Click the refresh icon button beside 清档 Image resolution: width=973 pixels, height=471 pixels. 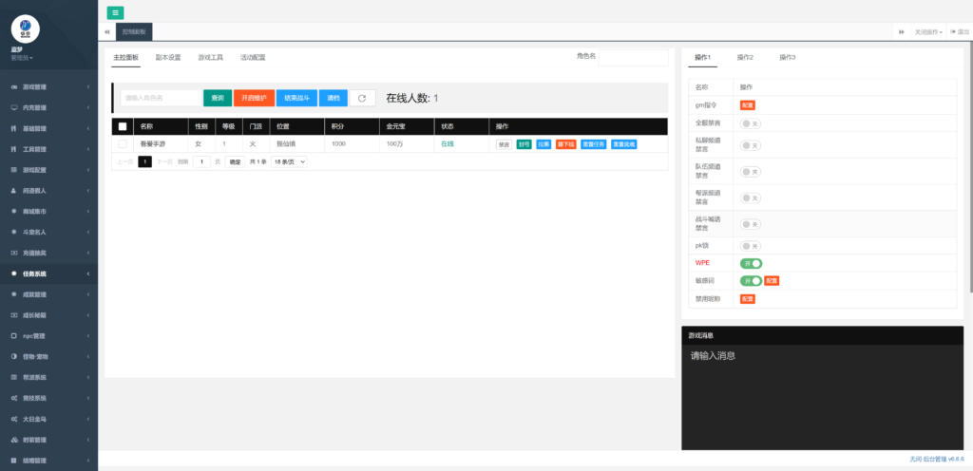(361, 98)
